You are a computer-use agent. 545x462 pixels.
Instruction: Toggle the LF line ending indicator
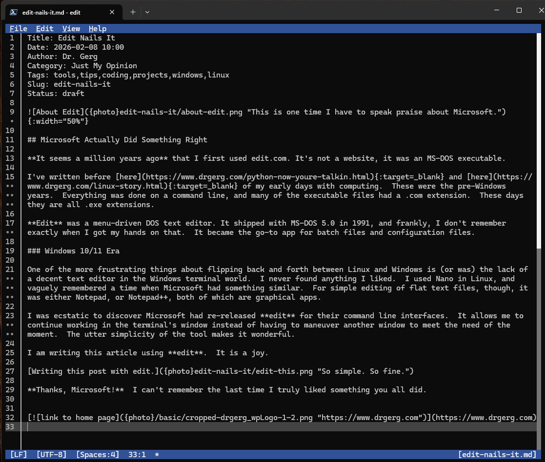click(19, 455)
